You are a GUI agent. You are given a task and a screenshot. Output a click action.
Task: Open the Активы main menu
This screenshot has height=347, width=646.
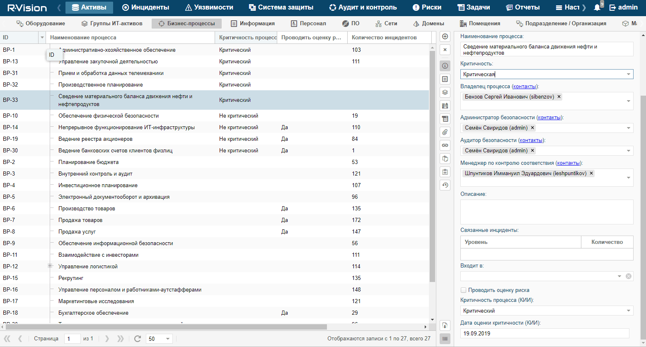[89, 7]
